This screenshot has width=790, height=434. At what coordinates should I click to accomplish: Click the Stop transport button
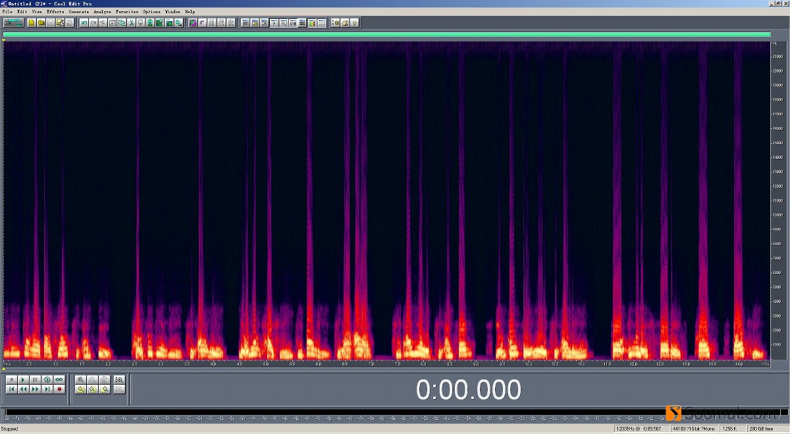[11, 379]
